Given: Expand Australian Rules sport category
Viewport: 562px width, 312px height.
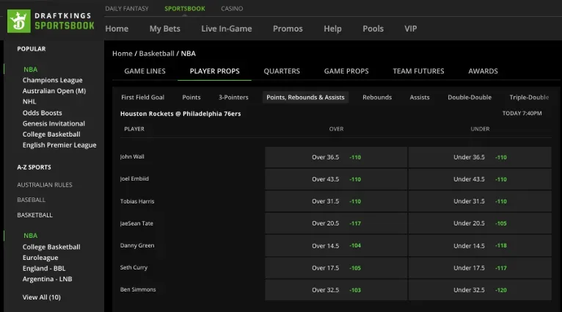Looking at the screenshot, I should click(45, 185).
